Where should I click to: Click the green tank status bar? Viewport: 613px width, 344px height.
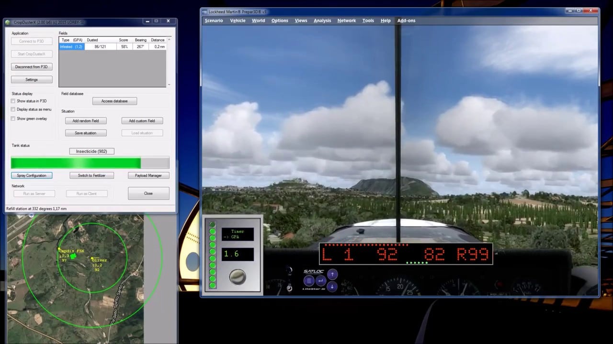[x=76, y=163]
